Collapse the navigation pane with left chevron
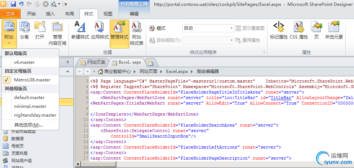This screenshot has width=354, height=168. (68, 62)
